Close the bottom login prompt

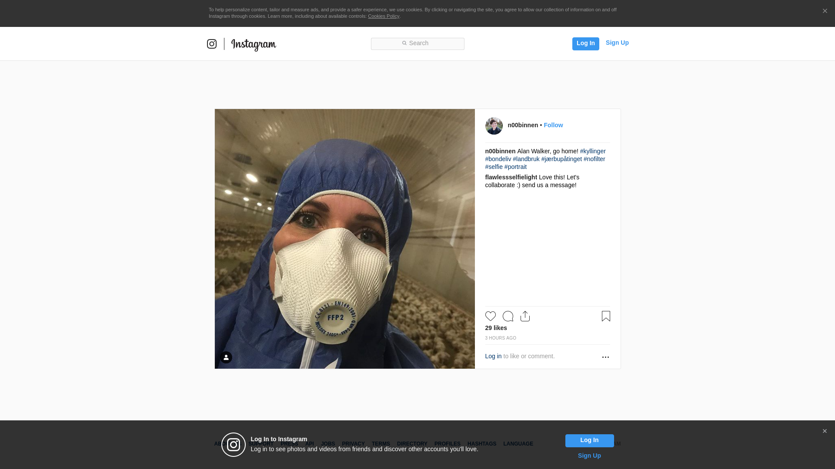click(x=825, y=431)
